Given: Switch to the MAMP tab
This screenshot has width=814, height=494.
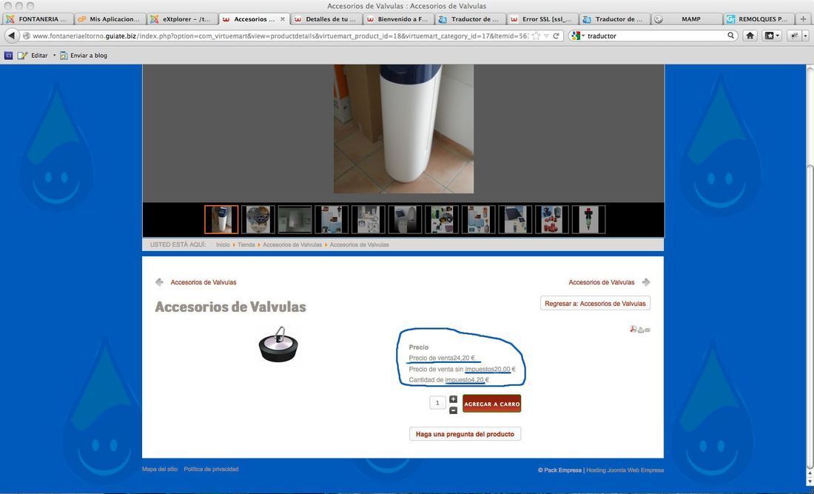Looking at the screenshot, I should click(x=687, y=19).
